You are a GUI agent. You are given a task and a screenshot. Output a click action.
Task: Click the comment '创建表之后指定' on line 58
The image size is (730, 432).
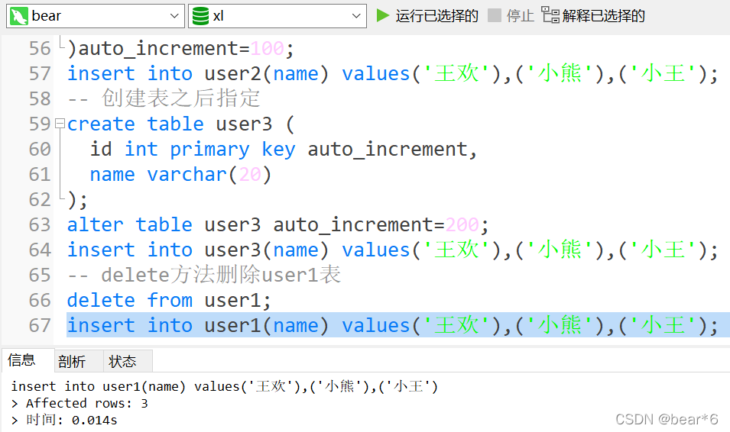180,98
